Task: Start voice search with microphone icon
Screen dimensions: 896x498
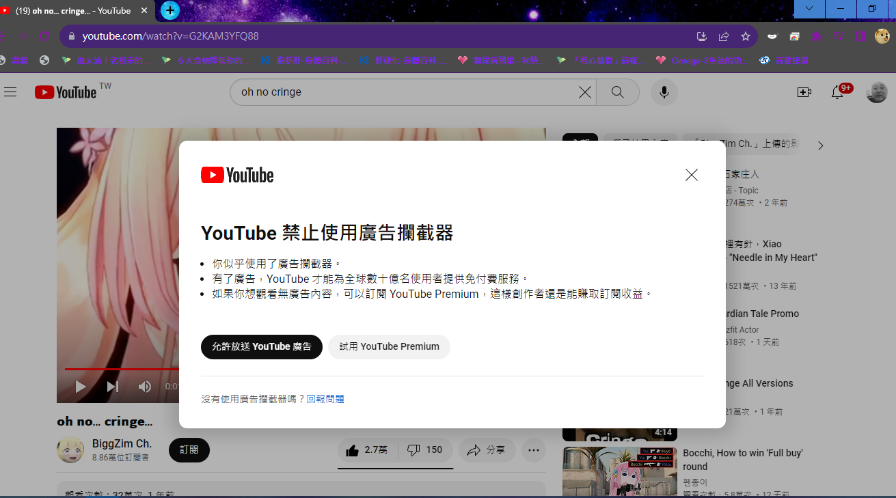Action: tap(664, 92)
